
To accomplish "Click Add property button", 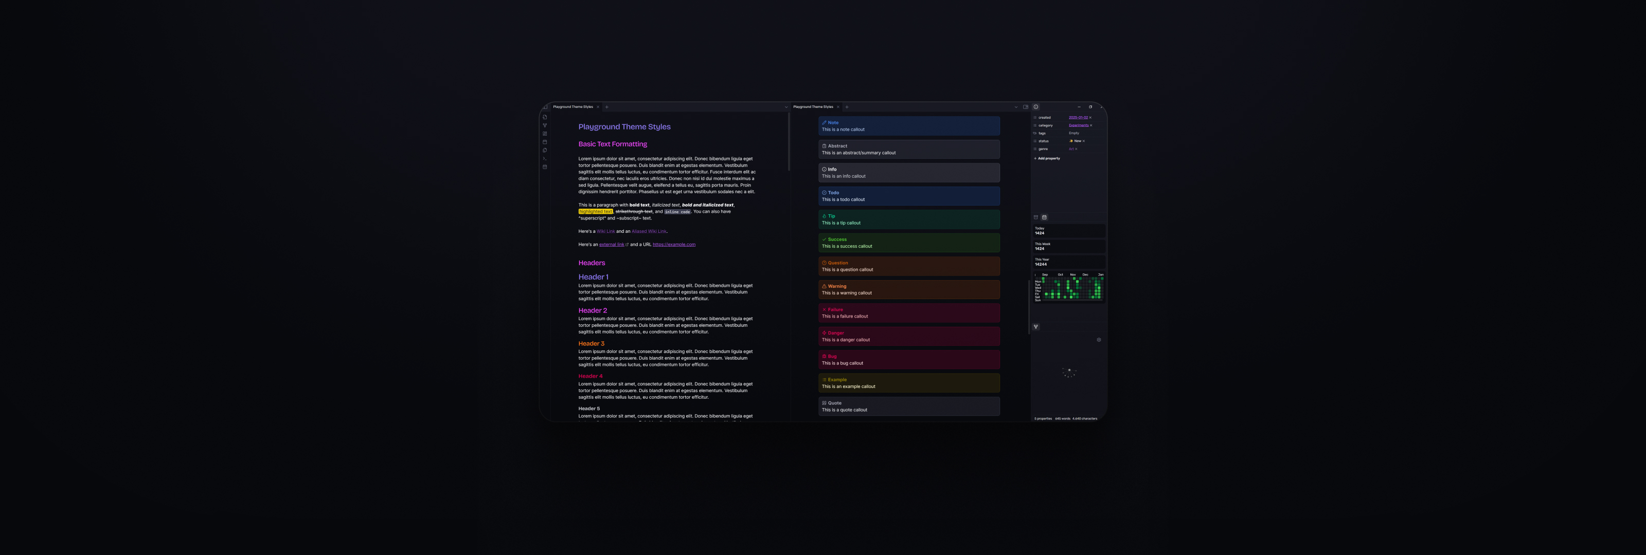I will (x=1047, y=158).
